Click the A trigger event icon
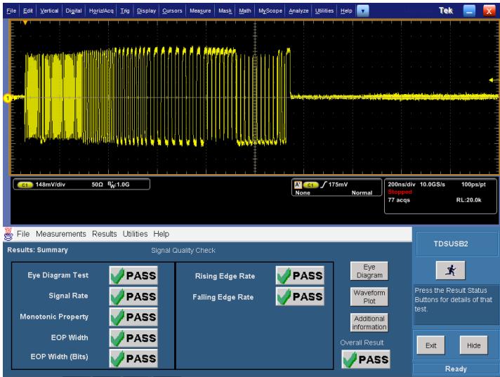The height and width of the screenshot is (377, 500). pos(298,185)
